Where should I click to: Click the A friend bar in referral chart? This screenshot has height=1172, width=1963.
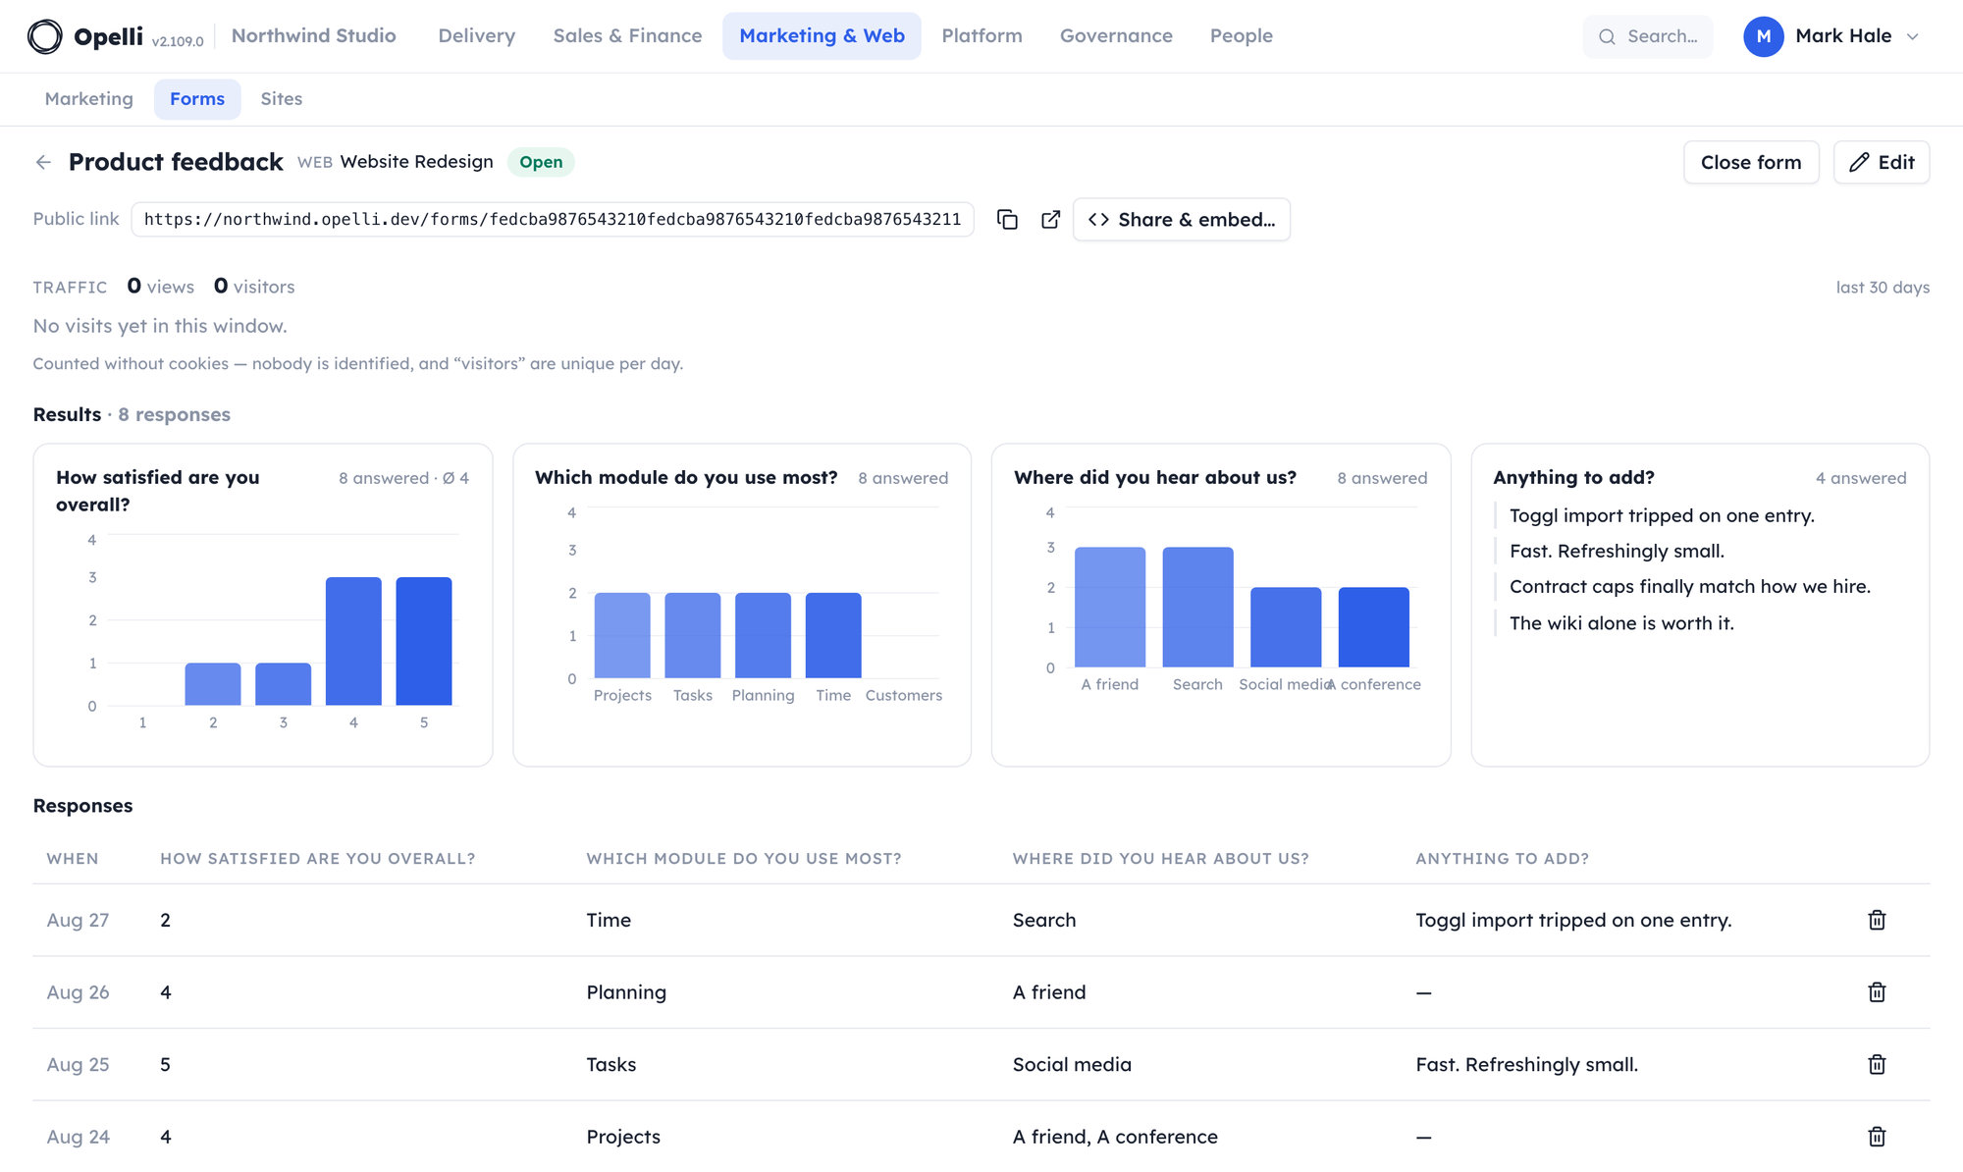pyautogui.click(x=1110, y=608)
